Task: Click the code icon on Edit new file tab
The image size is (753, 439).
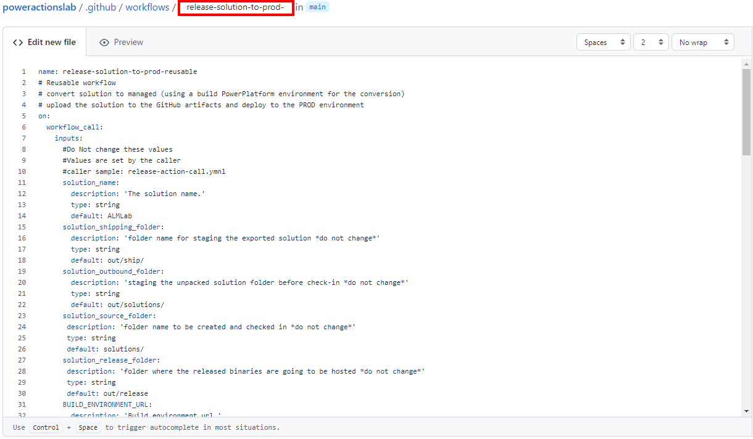Action: click(x=17, y=42)
